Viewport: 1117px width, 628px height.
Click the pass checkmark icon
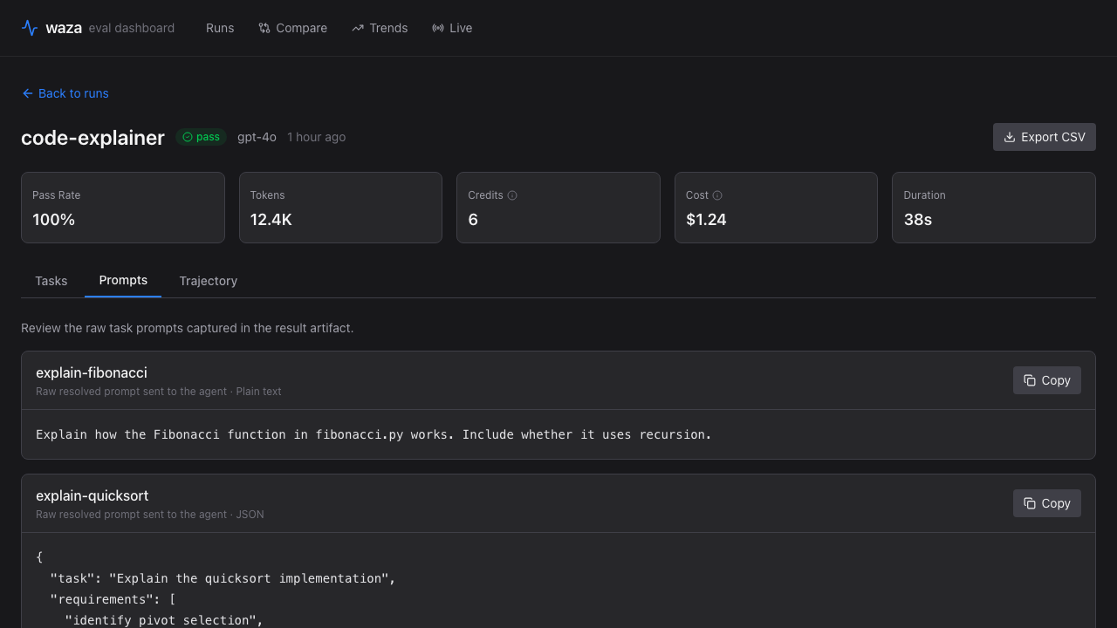[188, 137]
